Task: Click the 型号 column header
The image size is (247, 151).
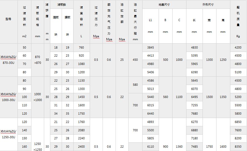Action: [x=8, y=19]
